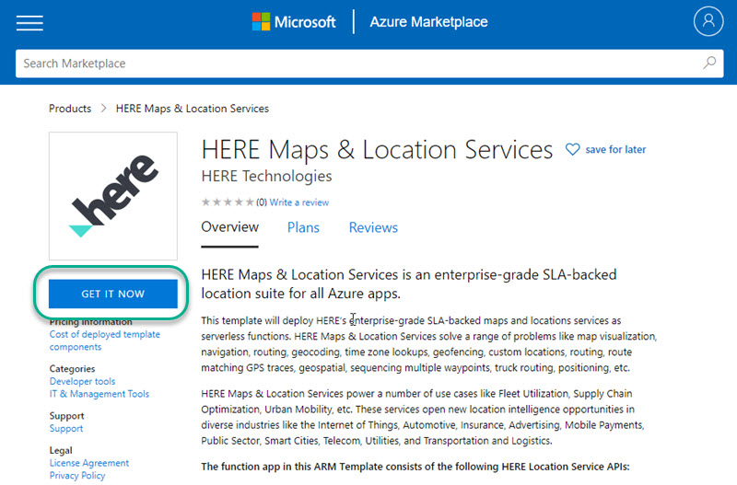
Task: Open the hamburger navigation menu
Action: [29, 22]
